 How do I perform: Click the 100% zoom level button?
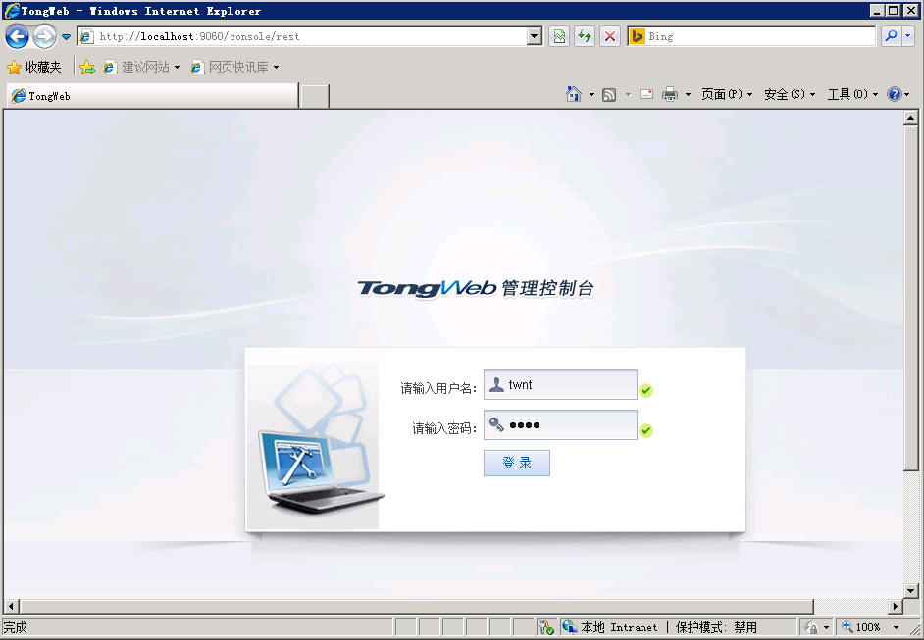(x=861, y=627)
